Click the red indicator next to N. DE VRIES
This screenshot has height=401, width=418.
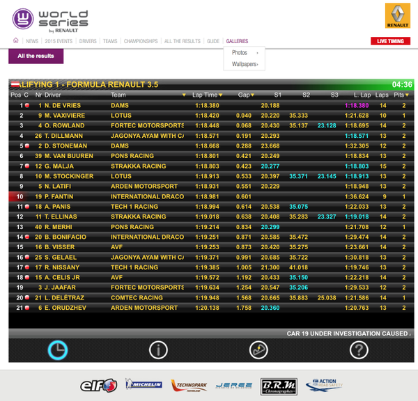click(27, 105)
